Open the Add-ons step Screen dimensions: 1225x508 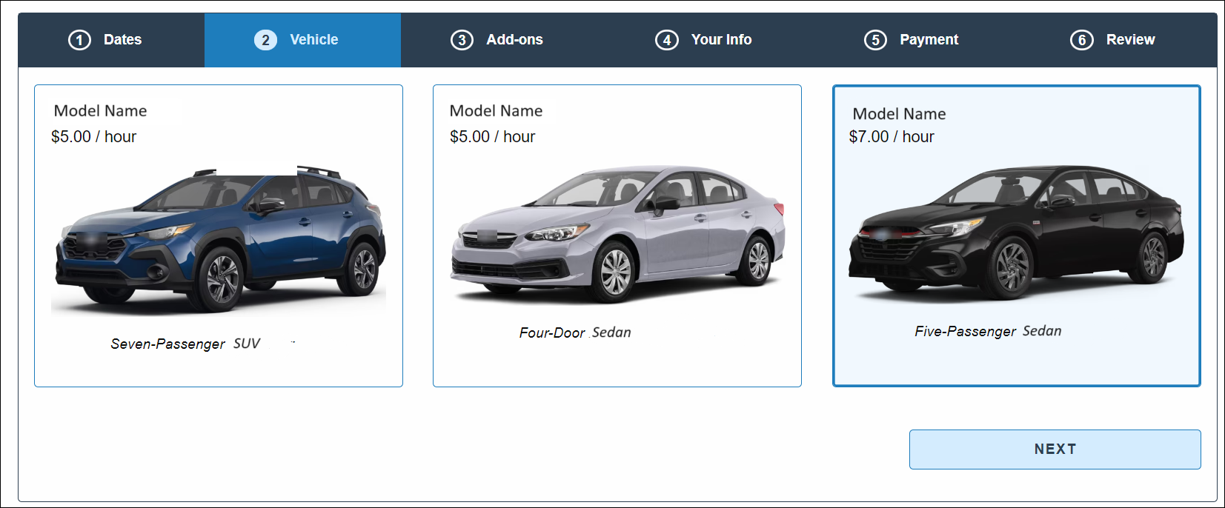click(514, 40)
